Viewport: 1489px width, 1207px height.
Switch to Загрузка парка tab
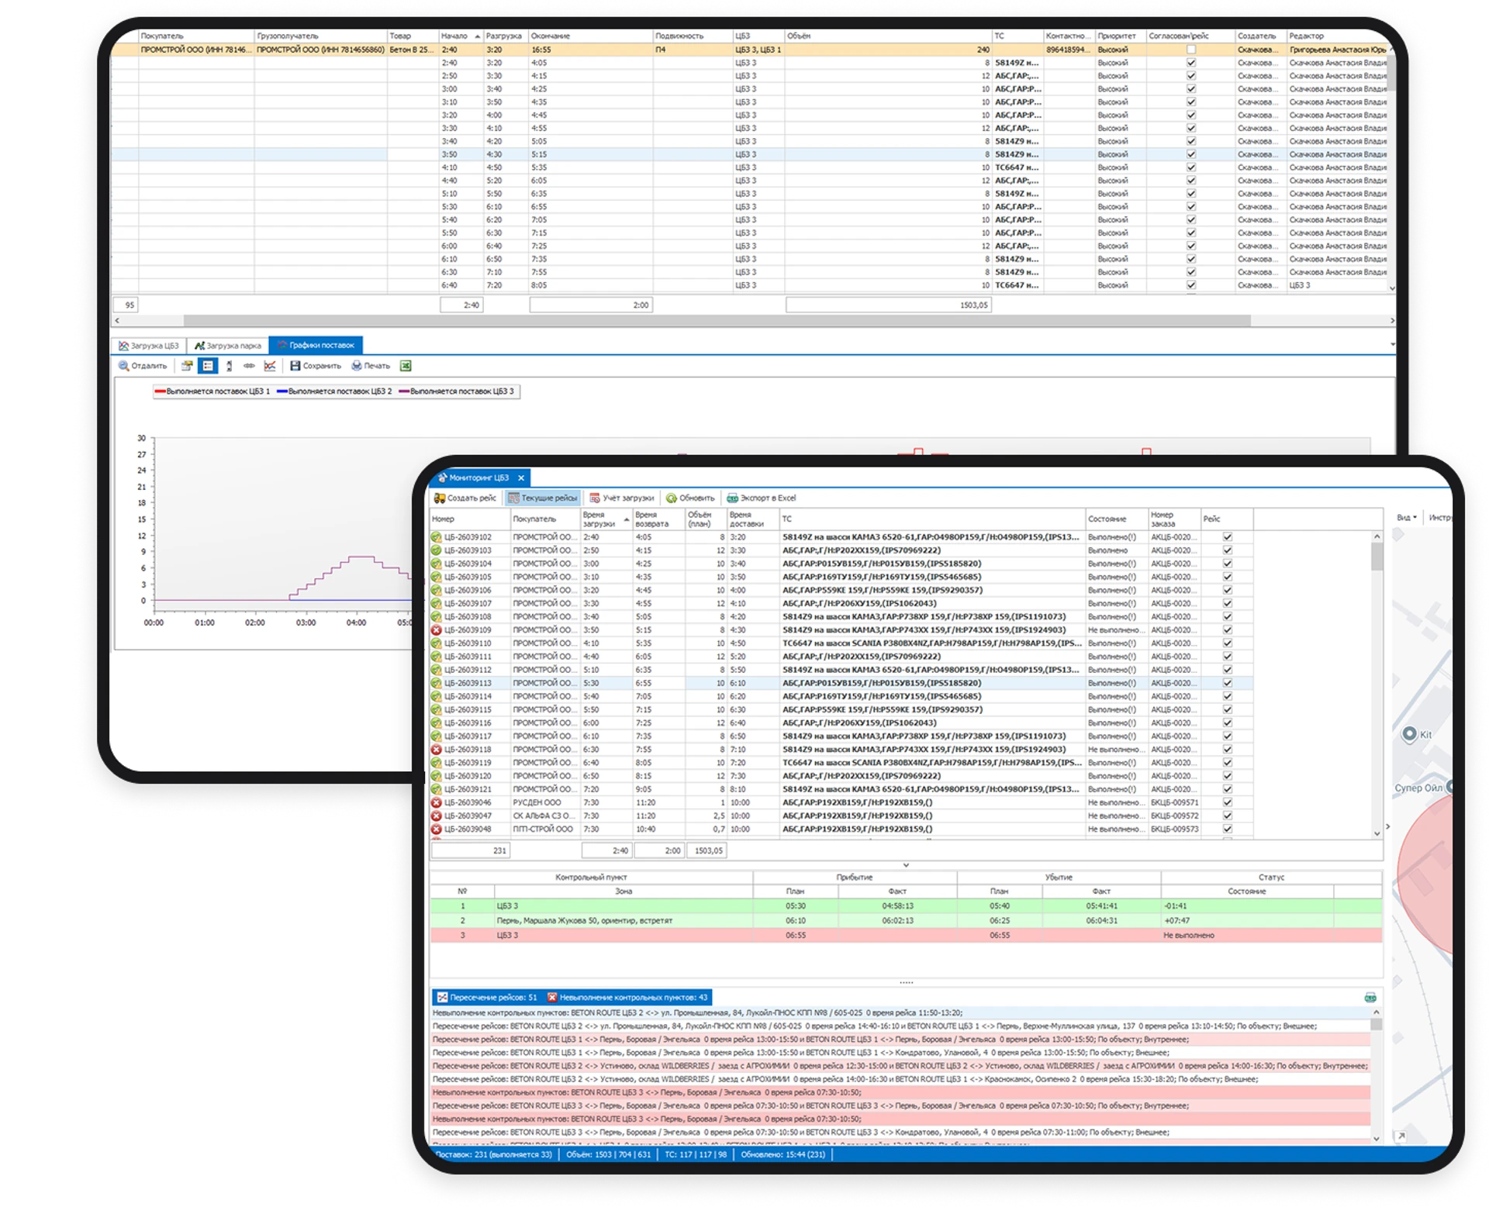click(228, 346)
